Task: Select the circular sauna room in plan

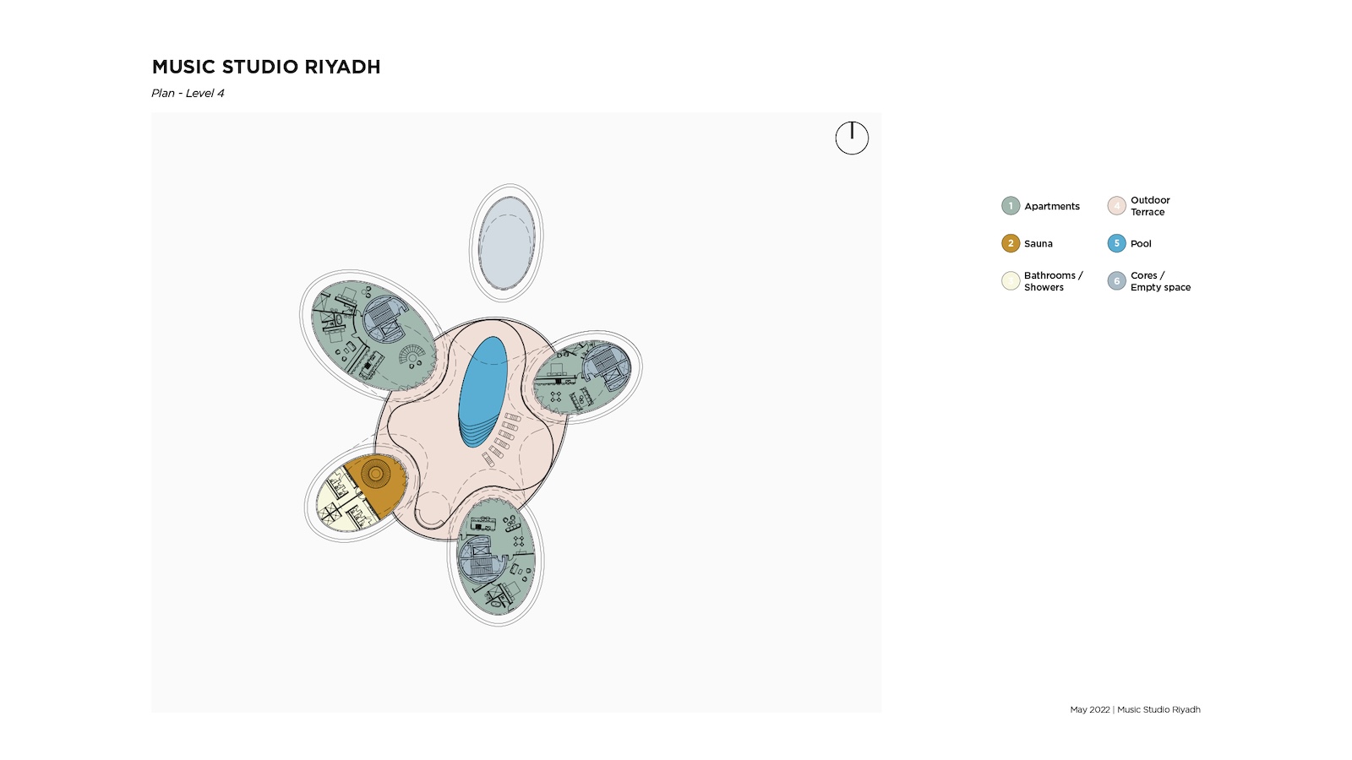Action: pos(375,475)
